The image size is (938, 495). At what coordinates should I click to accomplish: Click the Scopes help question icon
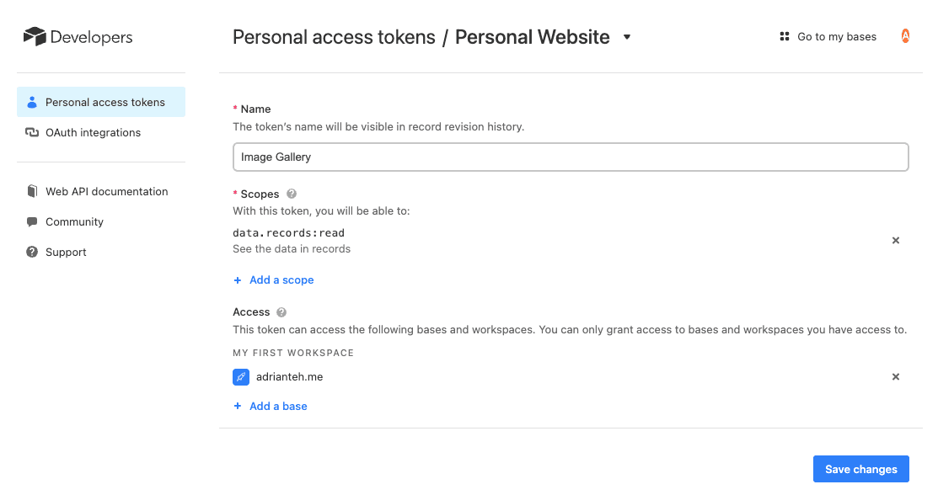tap(292, 194)
